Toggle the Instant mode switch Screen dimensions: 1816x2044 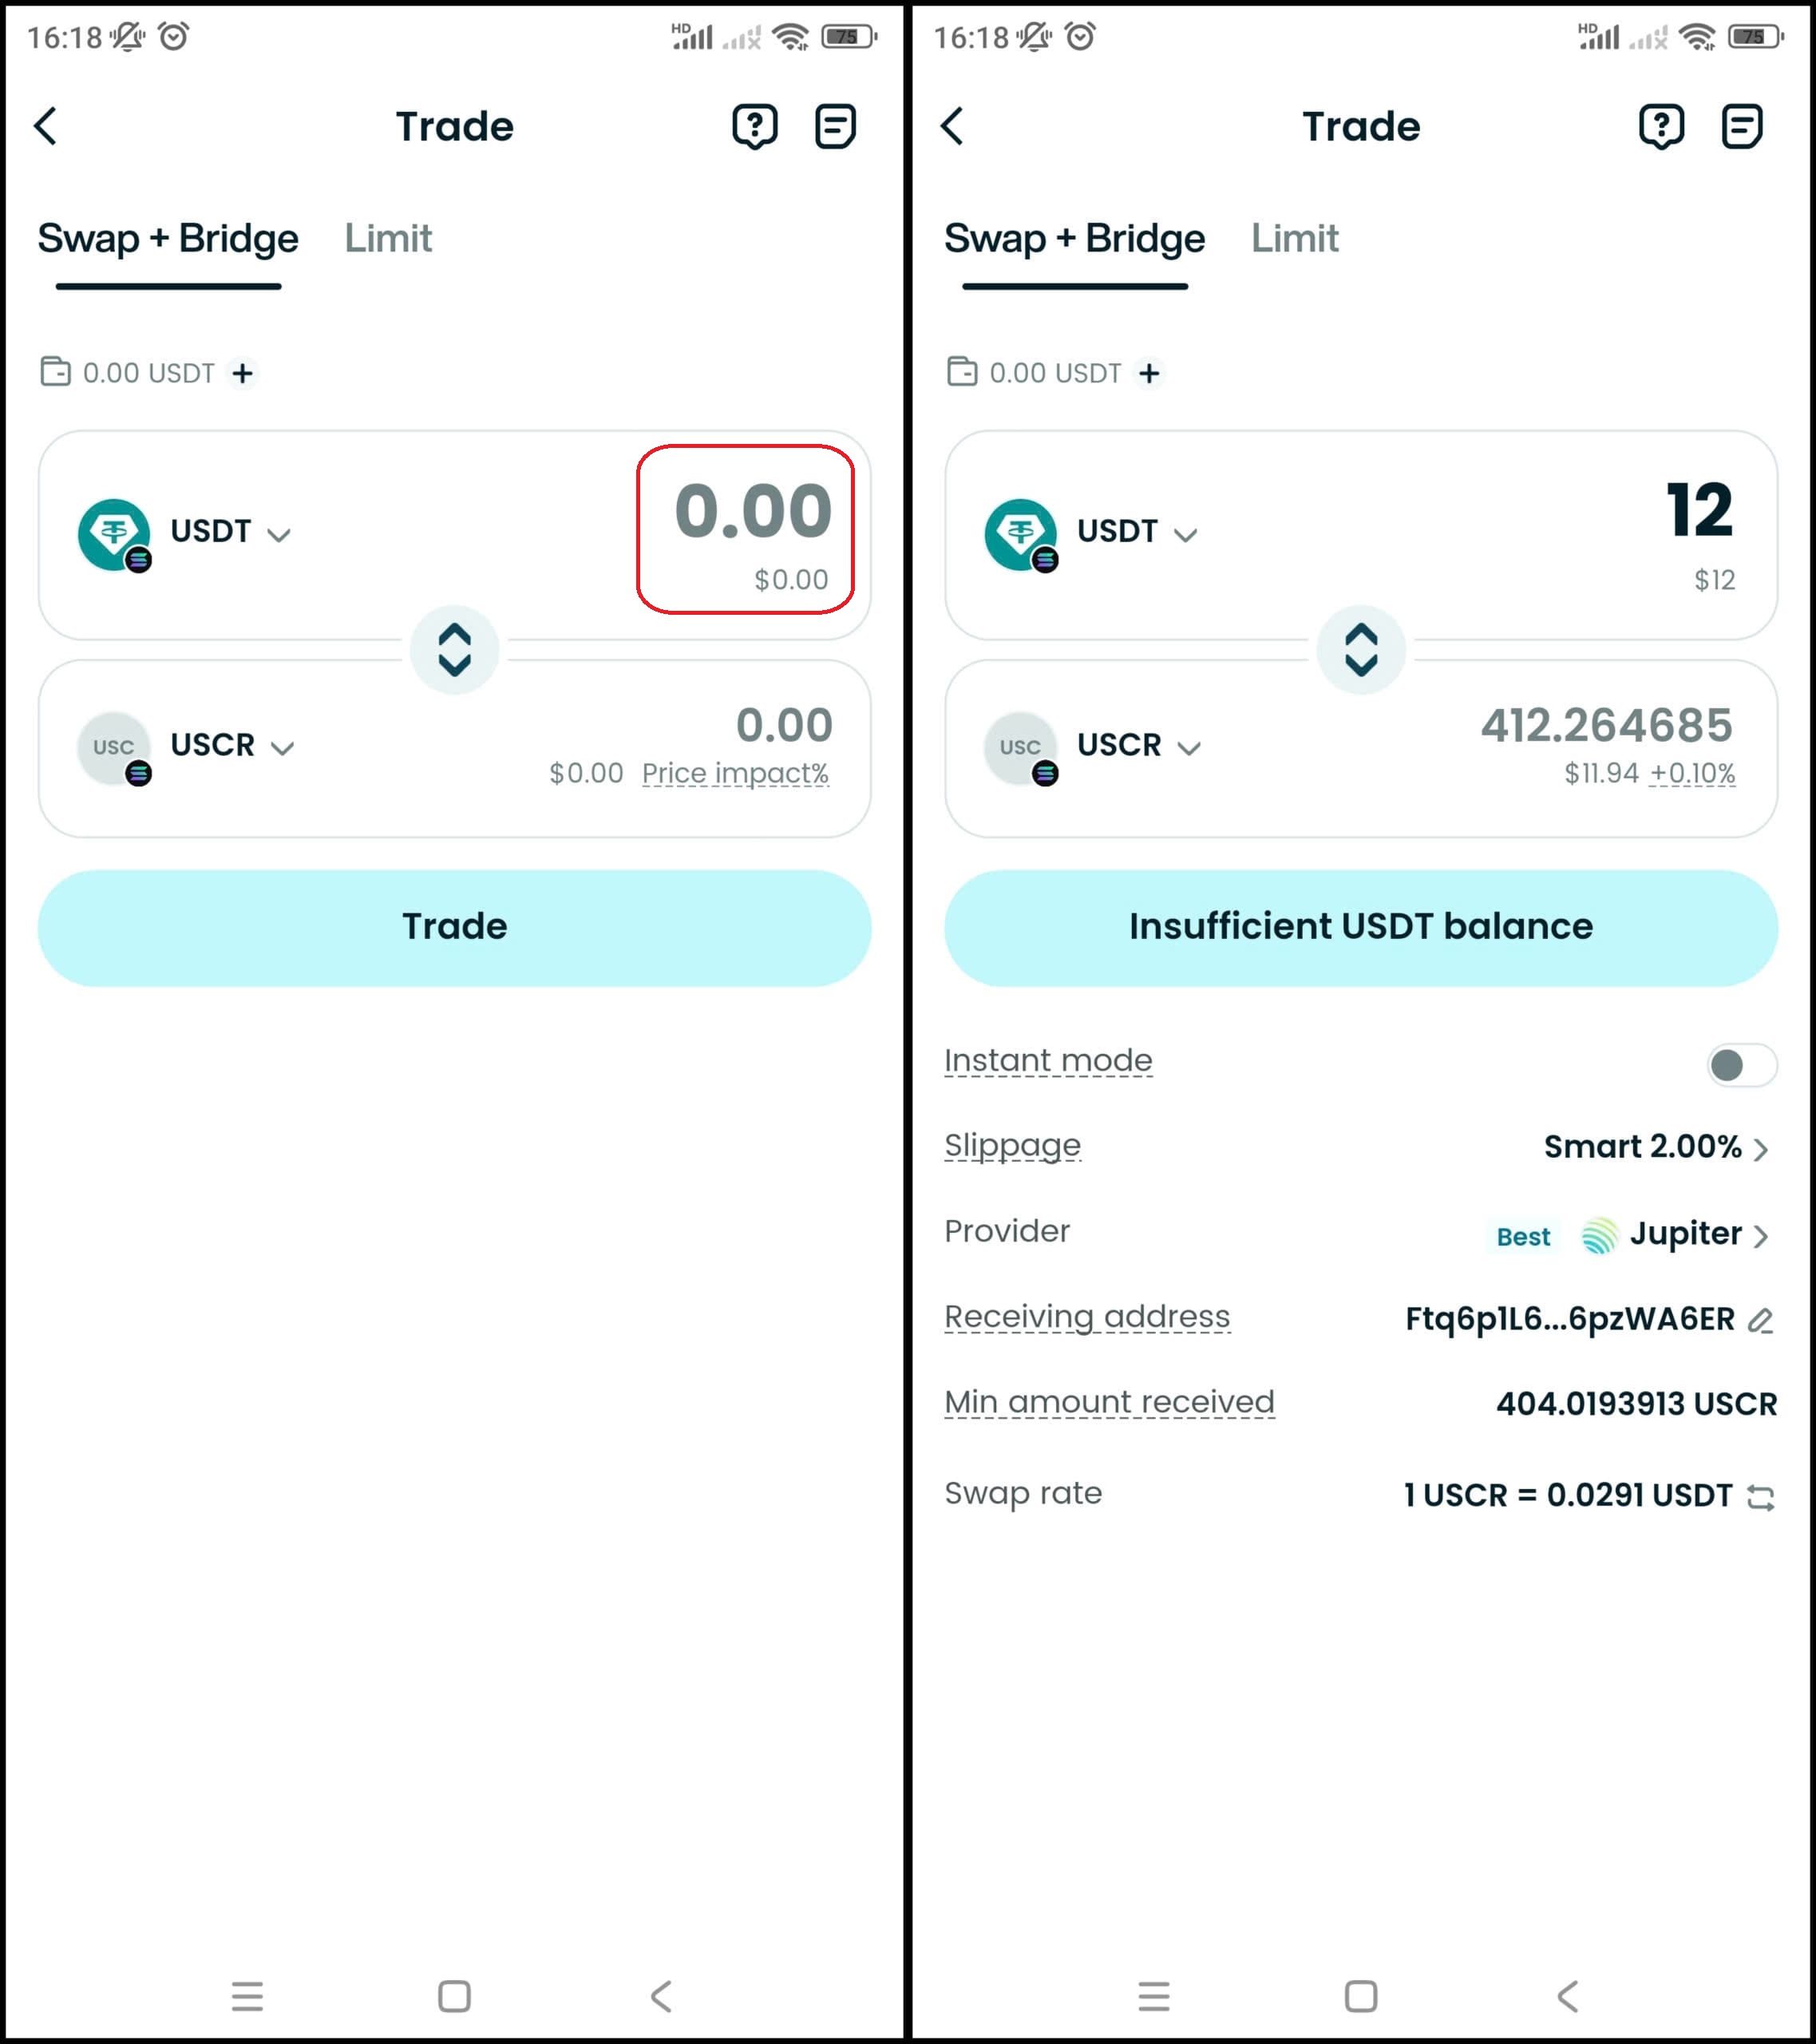[1741, 1065]
